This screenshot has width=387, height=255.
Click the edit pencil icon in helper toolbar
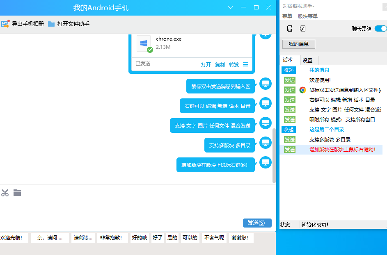tap(302, 29)
